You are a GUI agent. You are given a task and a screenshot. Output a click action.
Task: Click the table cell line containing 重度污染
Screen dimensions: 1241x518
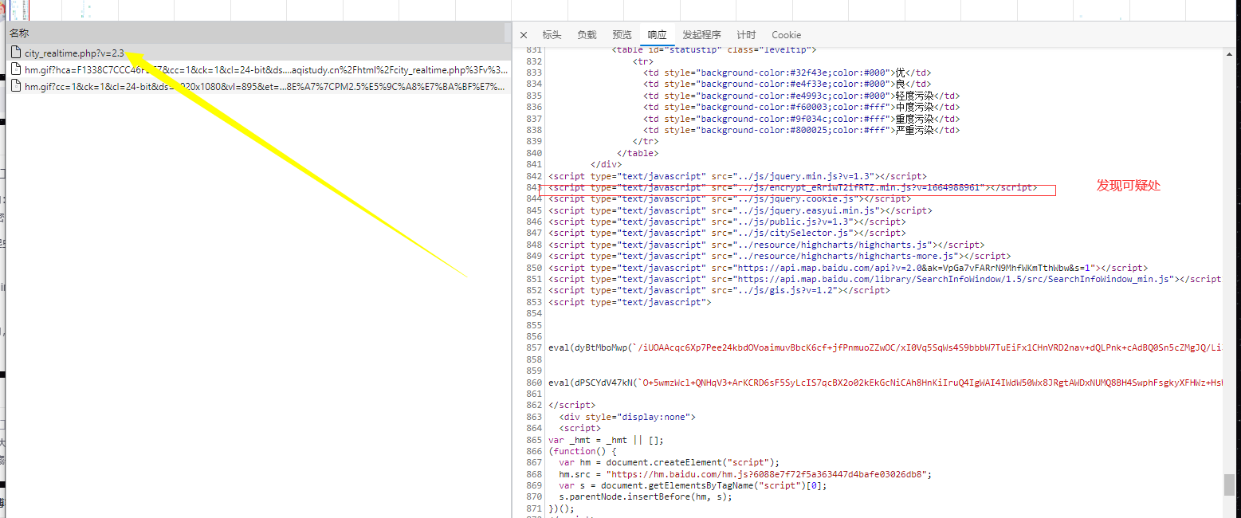pyautogui.click(x=802, y=119)
